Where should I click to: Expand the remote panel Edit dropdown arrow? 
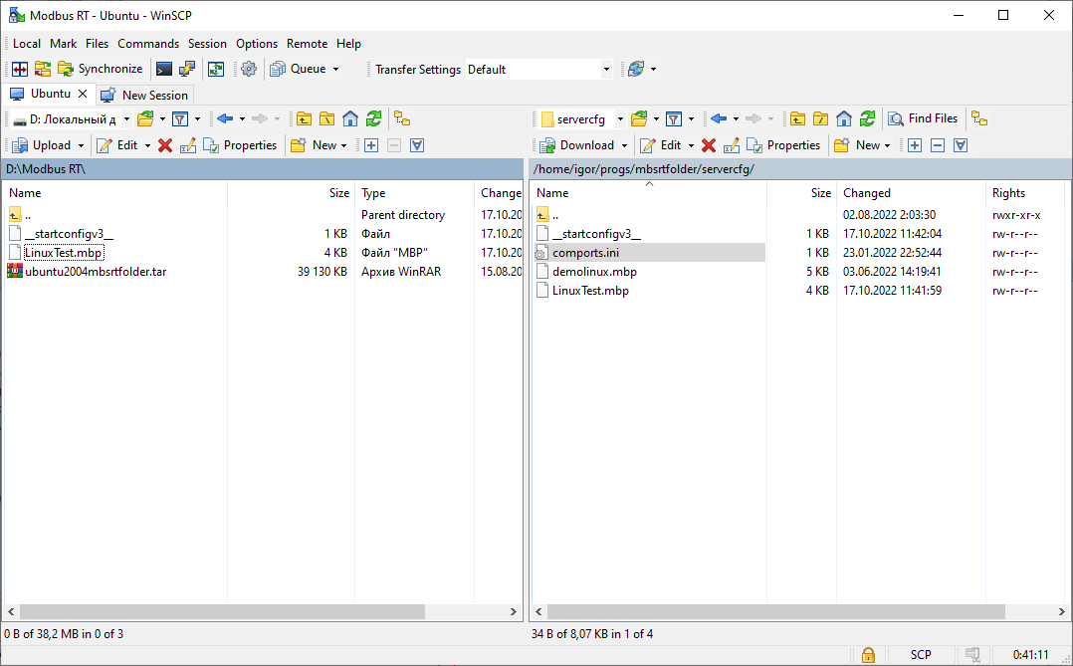[691, 145]
